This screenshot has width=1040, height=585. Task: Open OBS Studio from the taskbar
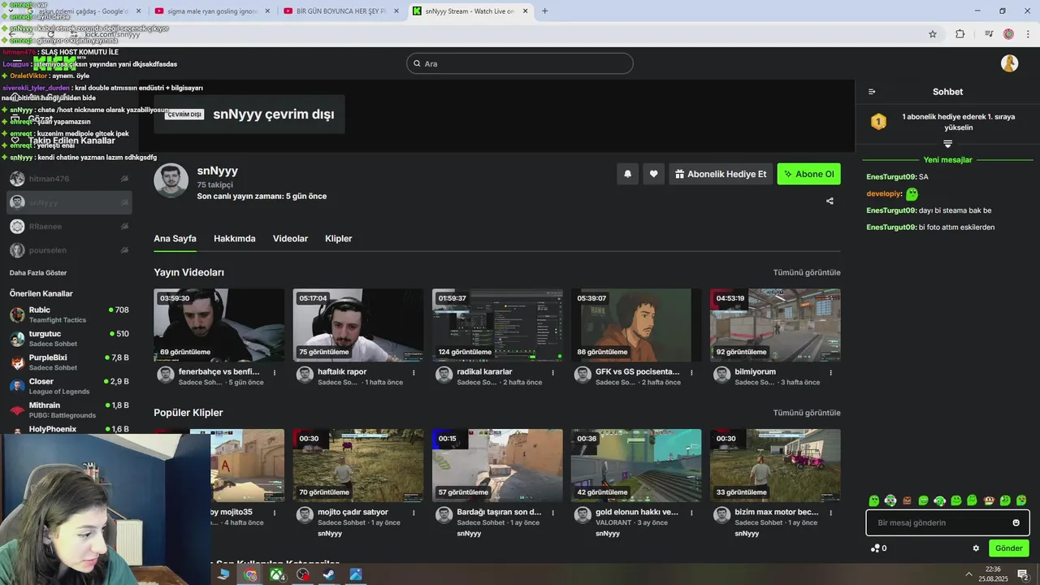(x=303, y=574)
